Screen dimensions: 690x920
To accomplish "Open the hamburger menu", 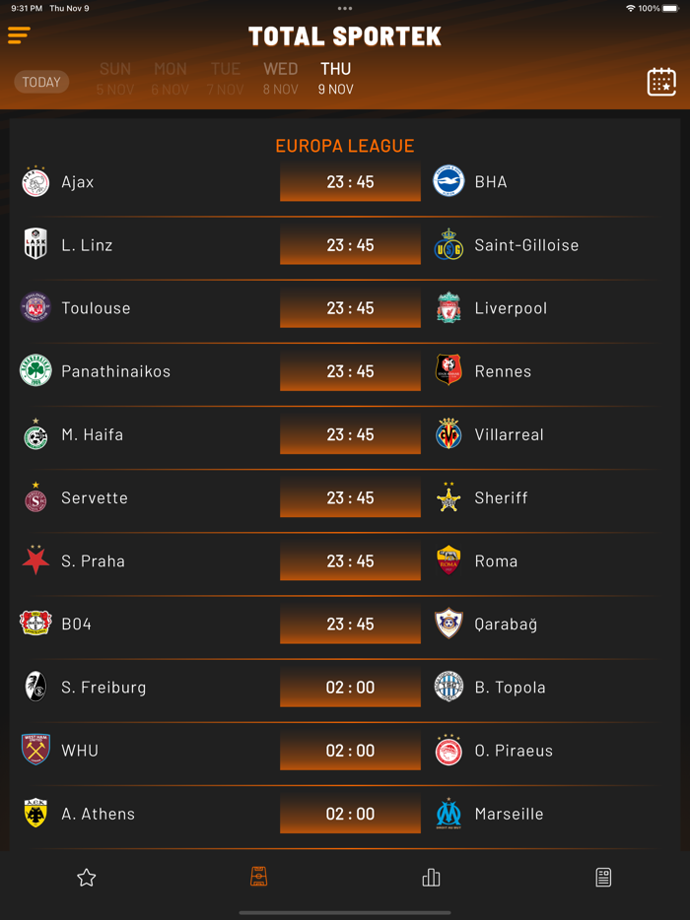I will (19, 33).
